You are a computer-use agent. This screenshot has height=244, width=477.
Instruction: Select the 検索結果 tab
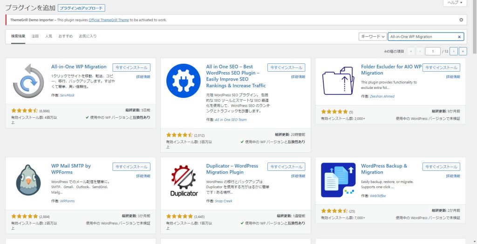coord(18,36)
